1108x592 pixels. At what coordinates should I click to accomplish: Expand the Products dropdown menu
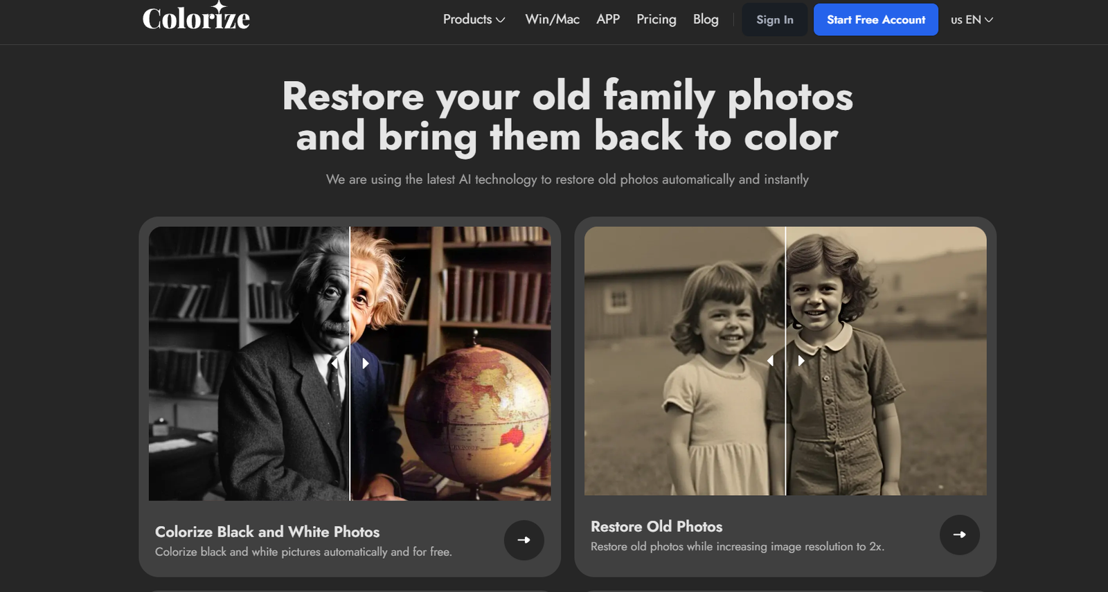(474, 19)
